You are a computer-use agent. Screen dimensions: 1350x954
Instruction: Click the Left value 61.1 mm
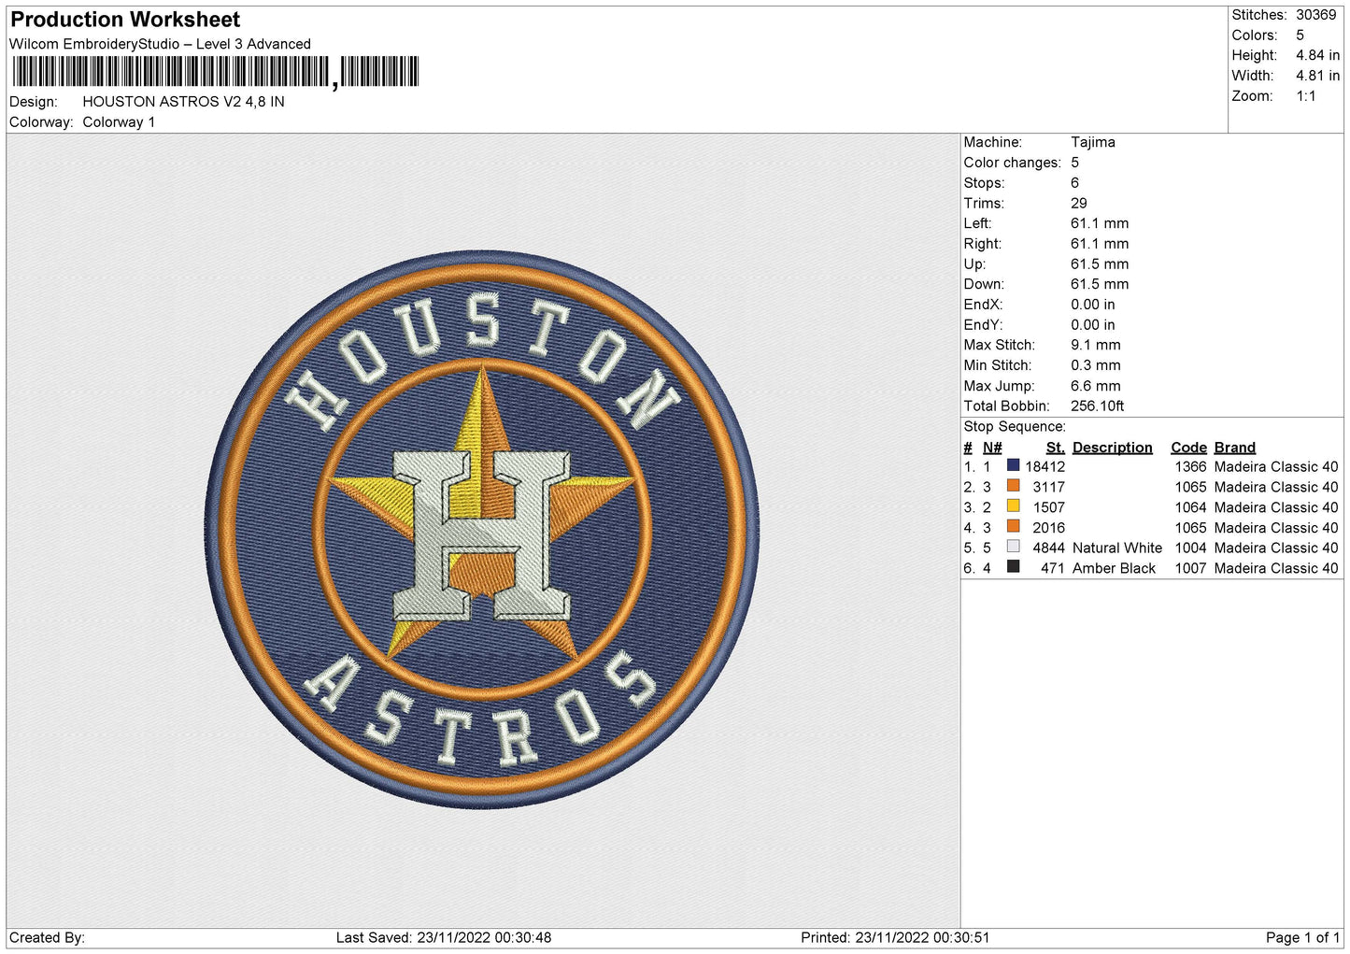click(x=1100, y=223)
